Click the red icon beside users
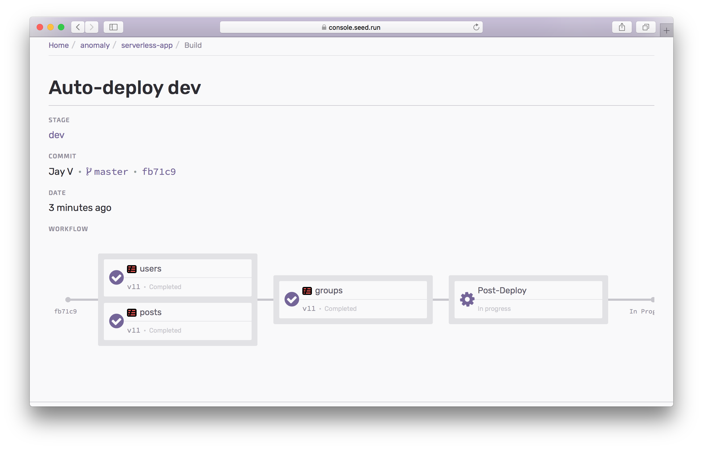 [x=132, y=269]
